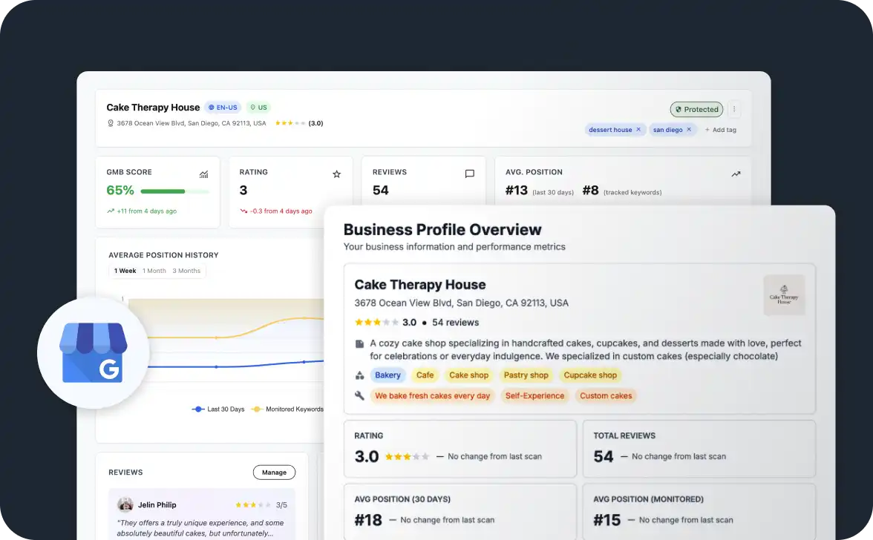The width and height of the screenshot is (873, 540).
Task: Click the Cake Therapy House profile thumbnail
Action: [784, 294]
